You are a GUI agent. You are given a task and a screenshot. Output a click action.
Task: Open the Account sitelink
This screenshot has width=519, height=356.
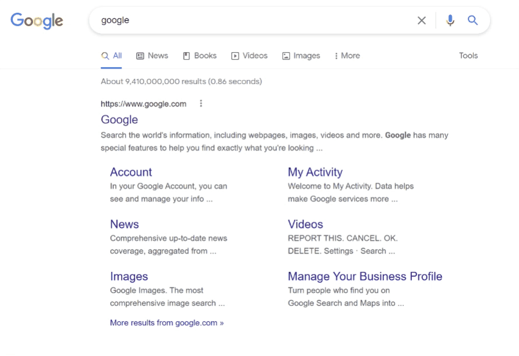(x=131, y=172)
